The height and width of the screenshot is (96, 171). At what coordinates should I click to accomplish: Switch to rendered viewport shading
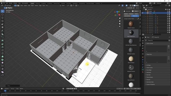point(138,5)
